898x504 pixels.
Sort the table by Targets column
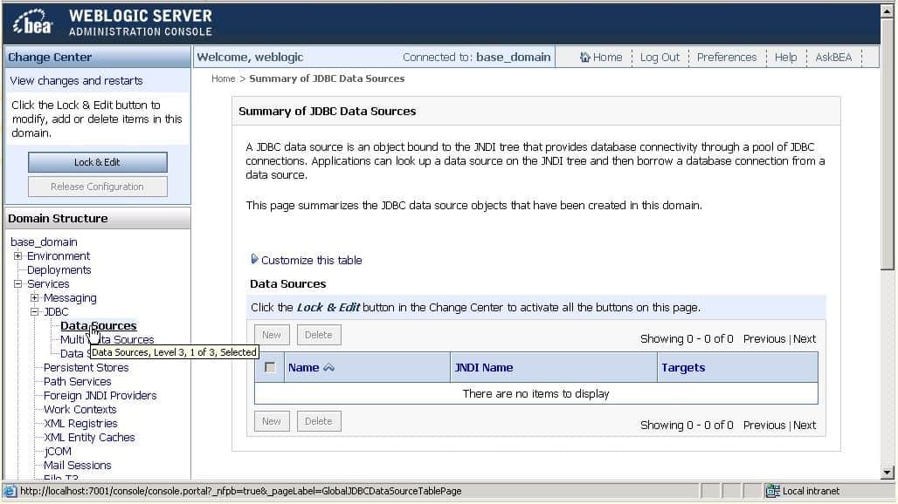683,367
